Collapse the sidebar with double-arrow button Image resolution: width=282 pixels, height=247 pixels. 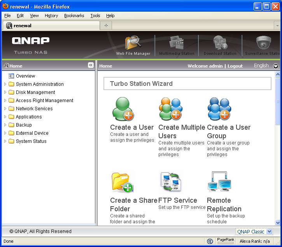[91, 65]
